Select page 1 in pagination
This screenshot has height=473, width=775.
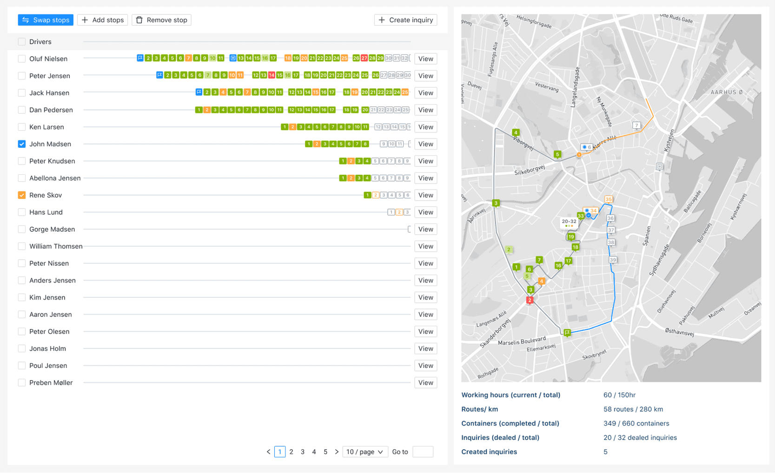click(280, 452)
